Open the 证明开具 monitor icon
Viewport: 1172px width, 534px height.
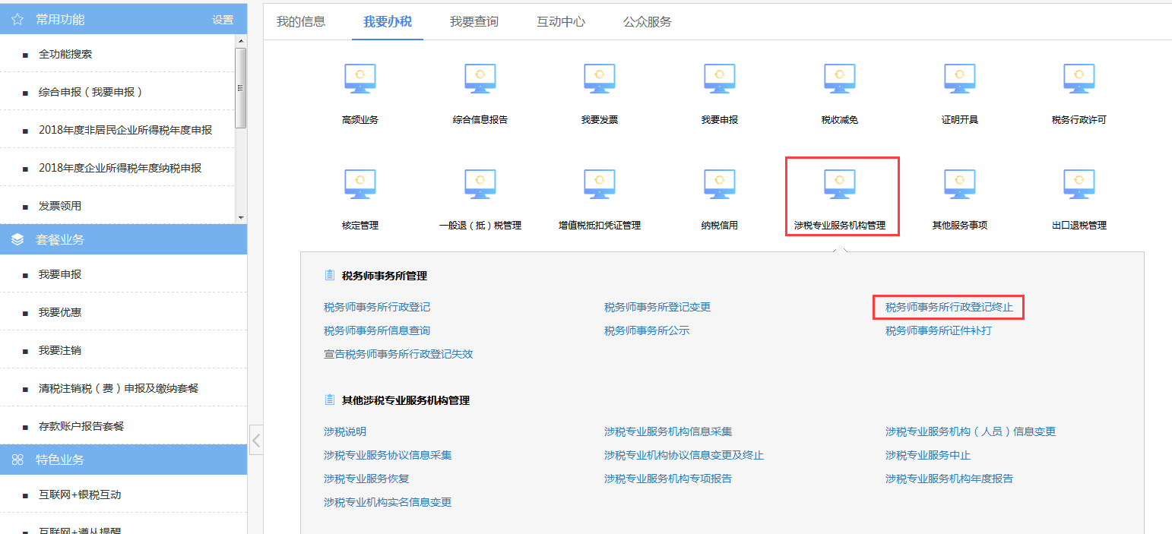959,79
